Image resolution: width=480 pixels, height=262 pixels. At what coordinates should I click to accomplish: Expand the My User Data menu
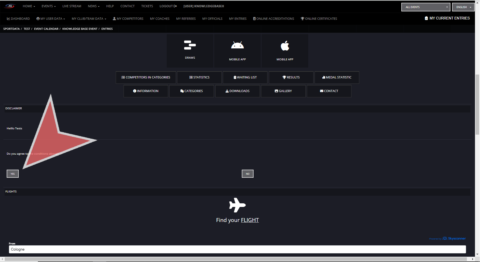pyautogui.click(x=51, y=19)
